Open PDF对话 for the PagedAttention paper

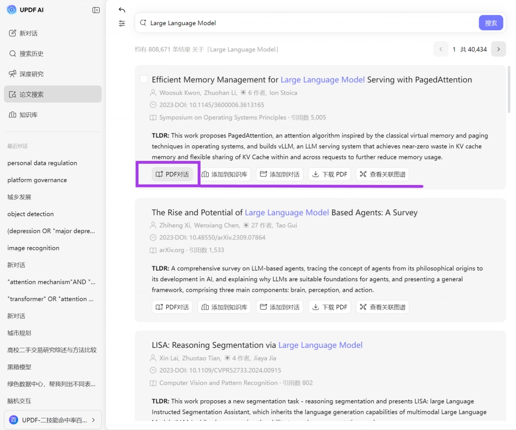click(172, 174)
